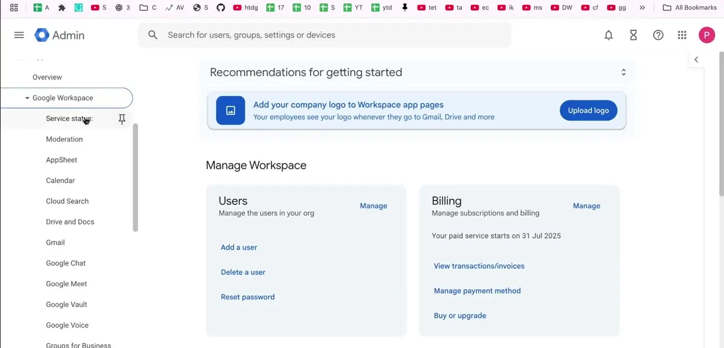Screen dimensions: 724x348
Task: Click the company logo image icon
Action: coord(231,111)
